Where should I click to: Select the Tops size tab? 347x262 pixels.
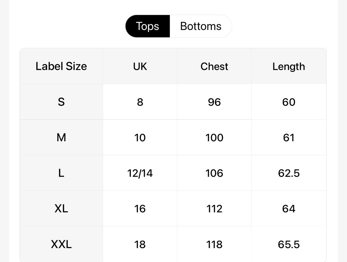[x=148, y=26]
